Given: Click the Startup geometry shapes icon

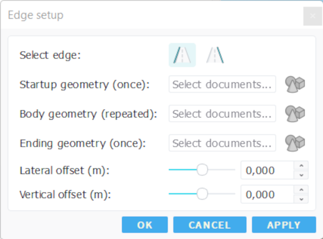Looking at the screenshot, I should 295,84.
